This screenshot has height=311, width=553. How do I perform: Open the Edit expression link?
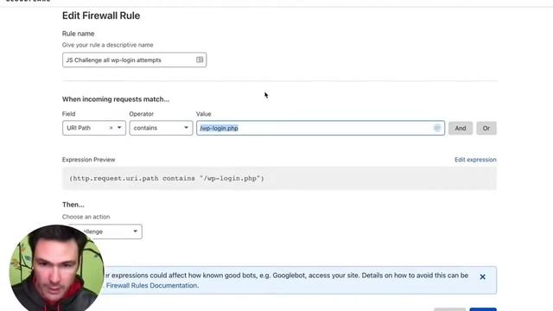click(x=475, y=160)
